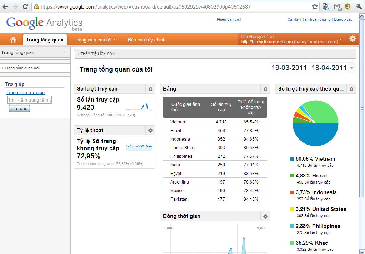Select the India table row

coord(215,165)
